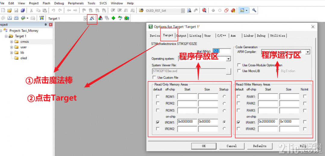The height and width of the screenshot is (156, 325).
Task: Open the batch build dropdown arrow
Action: pos(27,18)
